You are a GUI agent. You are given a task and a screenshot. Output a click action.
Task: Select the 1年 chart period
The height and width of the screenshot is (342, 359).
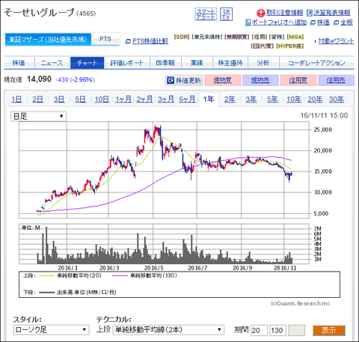209,100
